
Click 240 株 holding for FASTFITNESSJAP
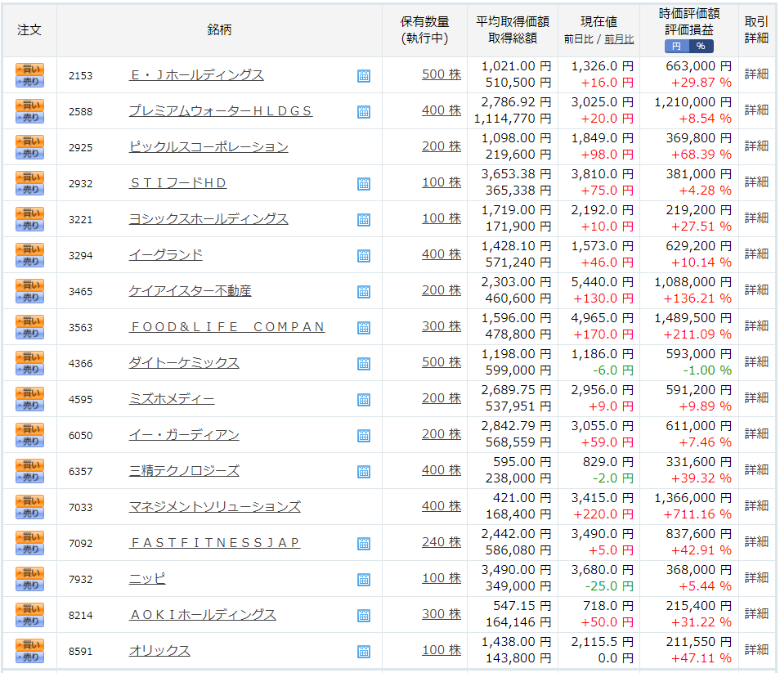442,542
